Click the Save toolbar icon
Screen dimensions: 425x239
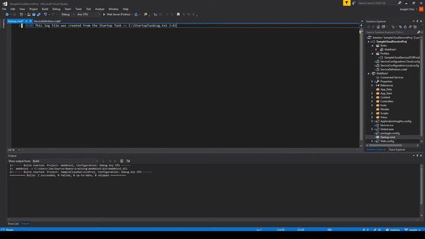click(x=34, y=15)
